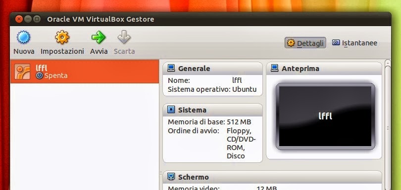The height and width of the screenshot is (190, 401).
Task: Open the Anteprima section header
Action: pyautogui.click(x=324, y=68)
